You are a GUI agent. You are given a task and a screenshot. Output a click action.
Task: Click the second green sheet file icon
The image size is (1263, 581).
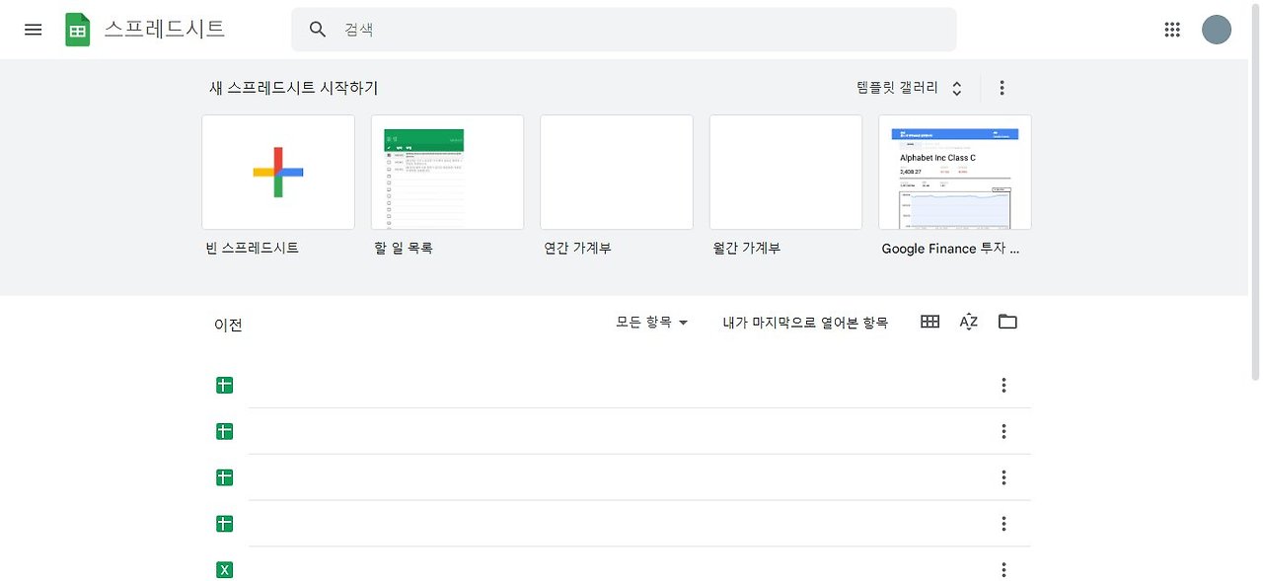[224, 431]
